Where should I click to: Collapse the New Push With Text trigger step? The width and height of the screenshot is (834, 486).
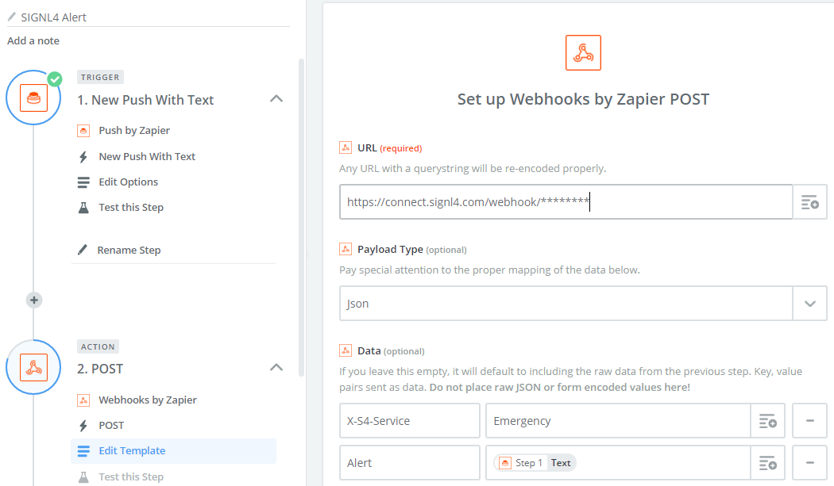tap(276, 99)
